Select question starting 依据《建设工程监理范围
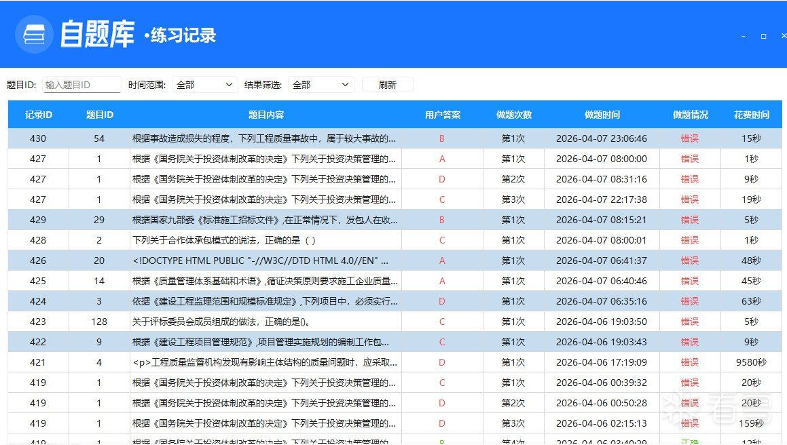 [266, 301]
